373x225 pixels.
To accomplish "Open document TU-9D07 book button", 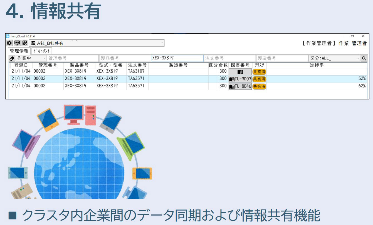I will [240, 79].
